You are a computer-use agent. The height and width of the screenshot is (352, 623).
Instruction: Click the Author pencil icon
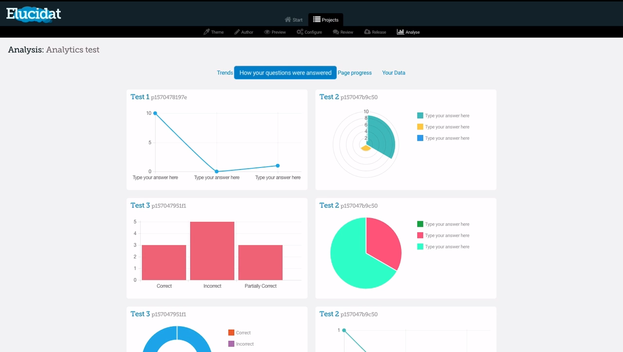(237, 32)
